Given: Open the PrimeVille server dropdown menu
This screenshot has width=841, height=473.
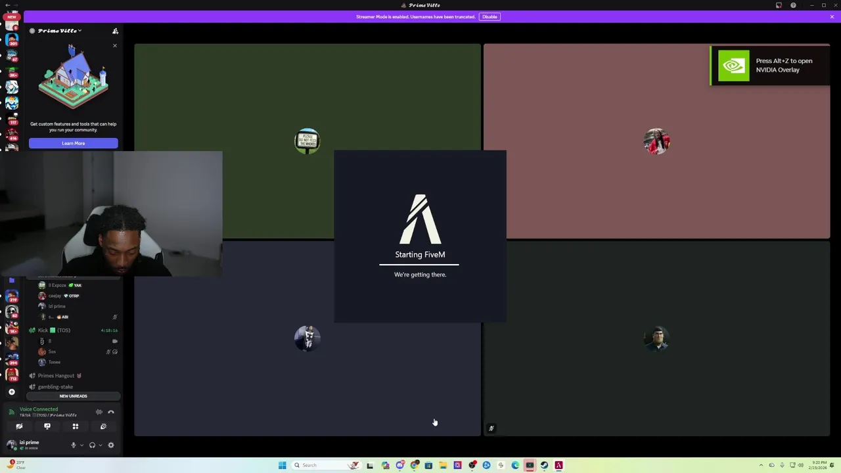Looking at the screenshot, I should (58, 31).
